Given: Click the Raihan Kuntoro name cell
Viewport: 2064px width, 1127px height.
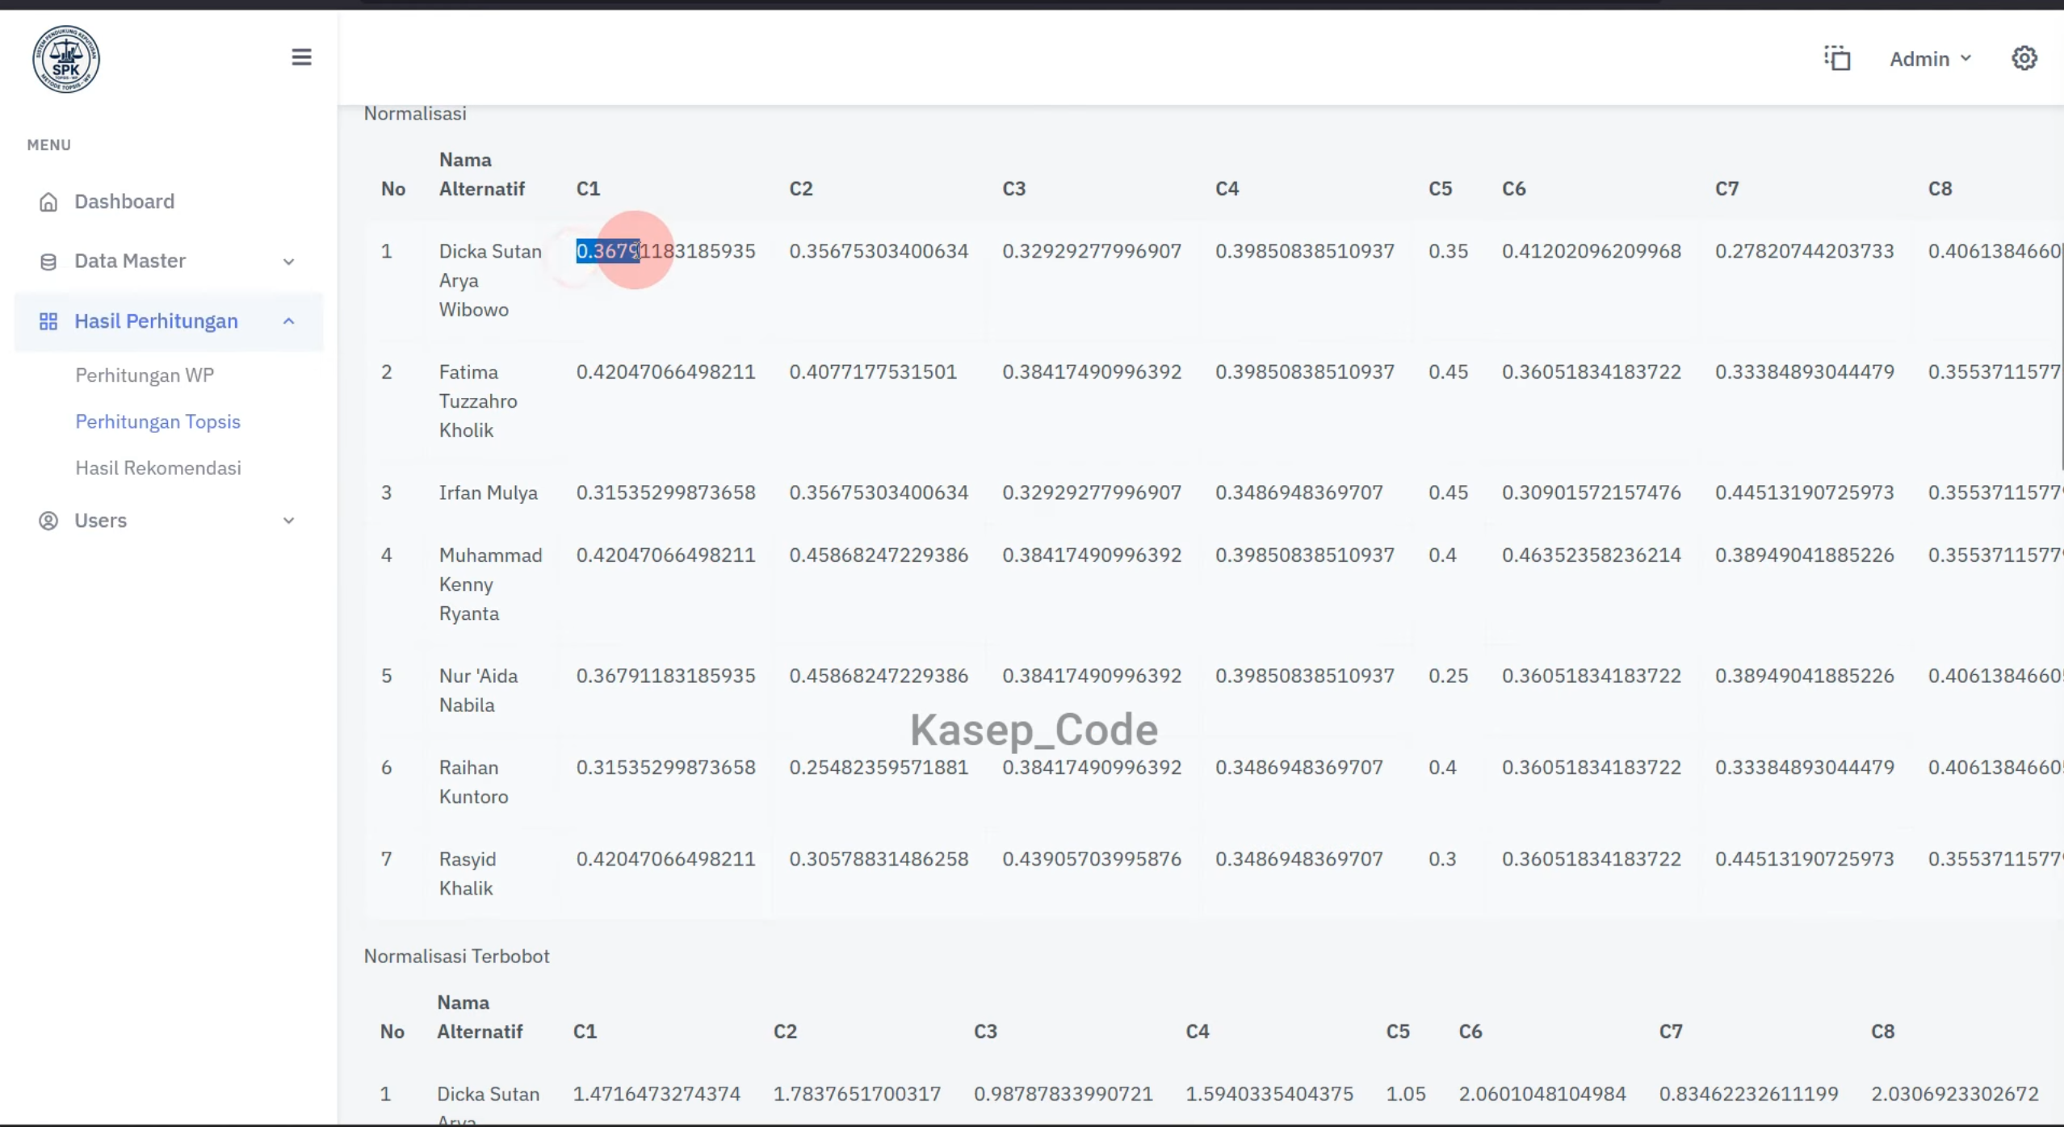Looking at the screenshot, I should pos(473,782).
